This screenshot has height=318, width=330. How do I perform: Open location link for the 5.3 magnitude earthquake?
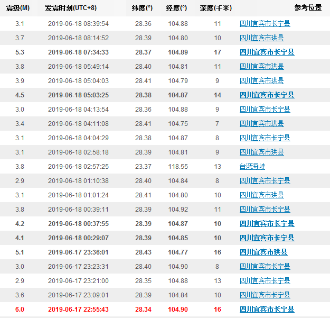click(267, 52)
